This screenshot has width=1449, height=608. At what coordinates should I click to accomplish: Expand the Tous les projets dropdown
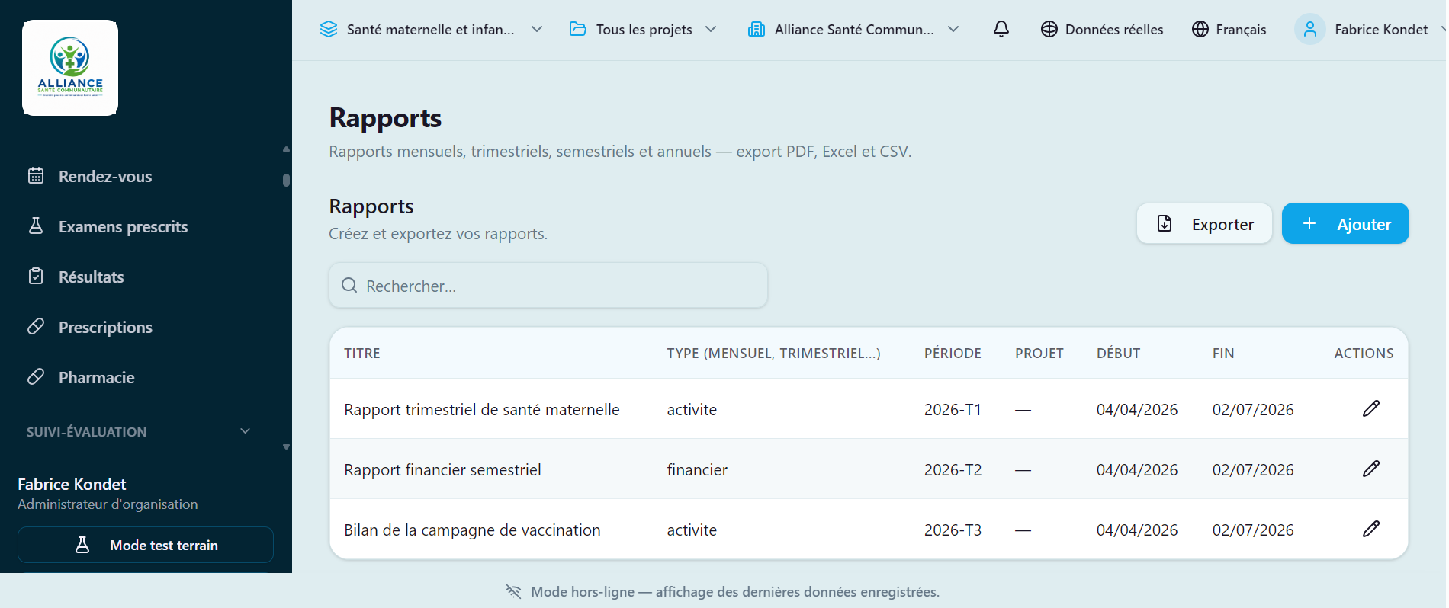pyautogui.click(x=643, y=29)
